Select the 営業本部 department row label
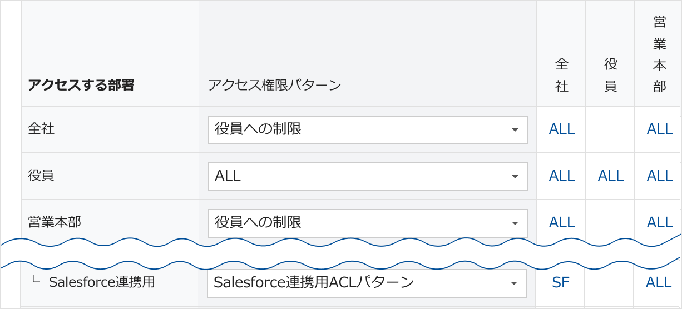682x309 pixels. (55, 222)
